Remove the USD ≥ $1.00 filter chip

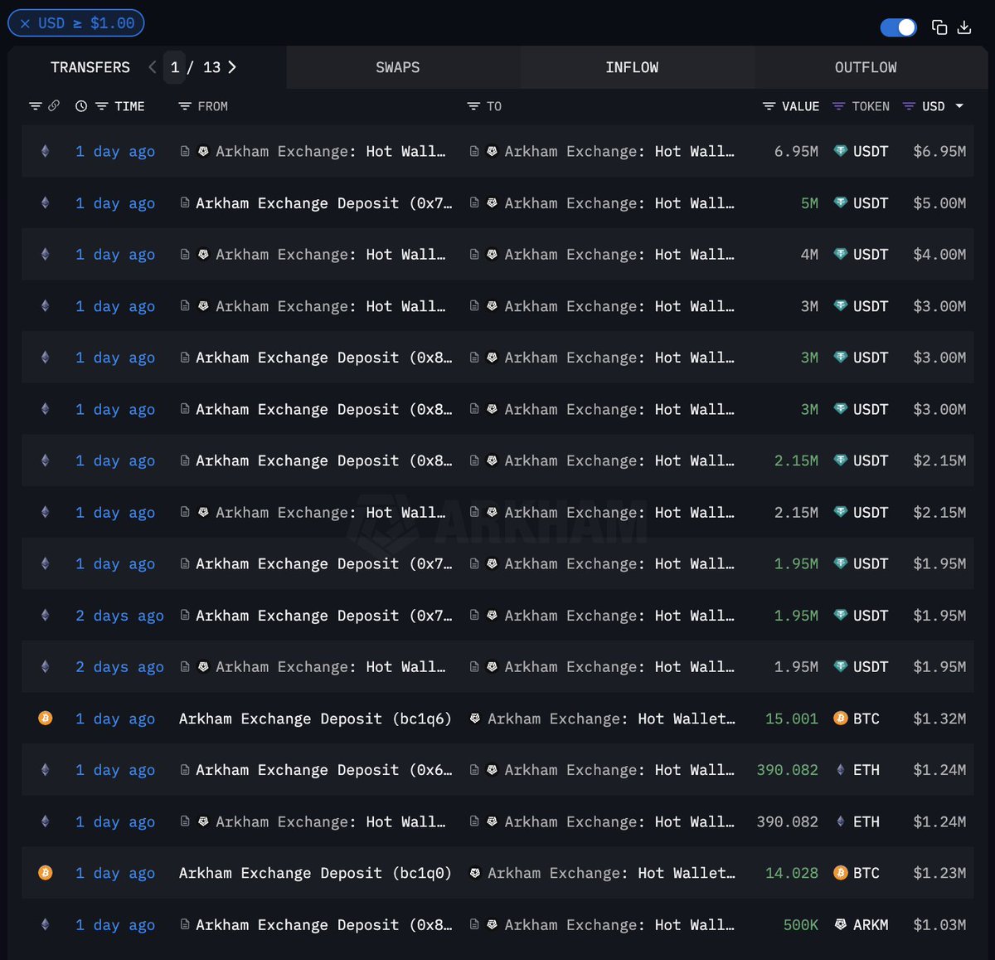point(25,23)
